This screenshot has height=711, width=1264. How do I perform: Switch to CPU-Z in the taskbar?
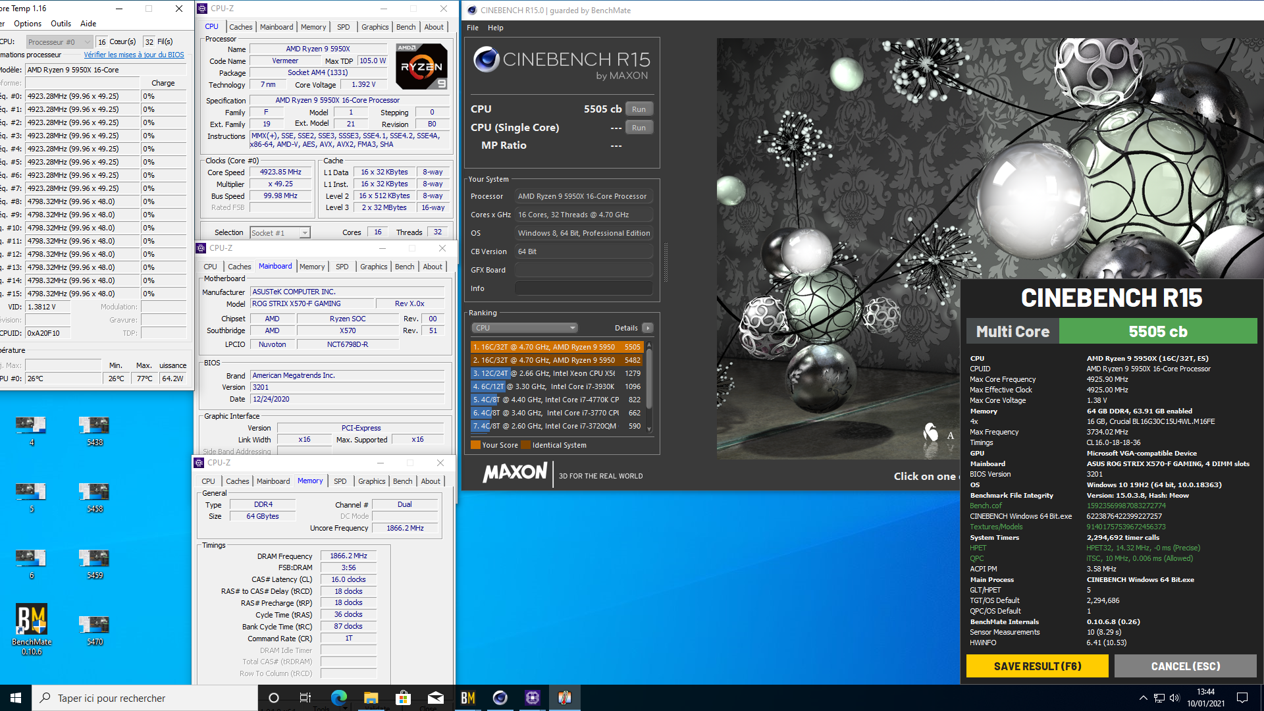pos(533,698)
